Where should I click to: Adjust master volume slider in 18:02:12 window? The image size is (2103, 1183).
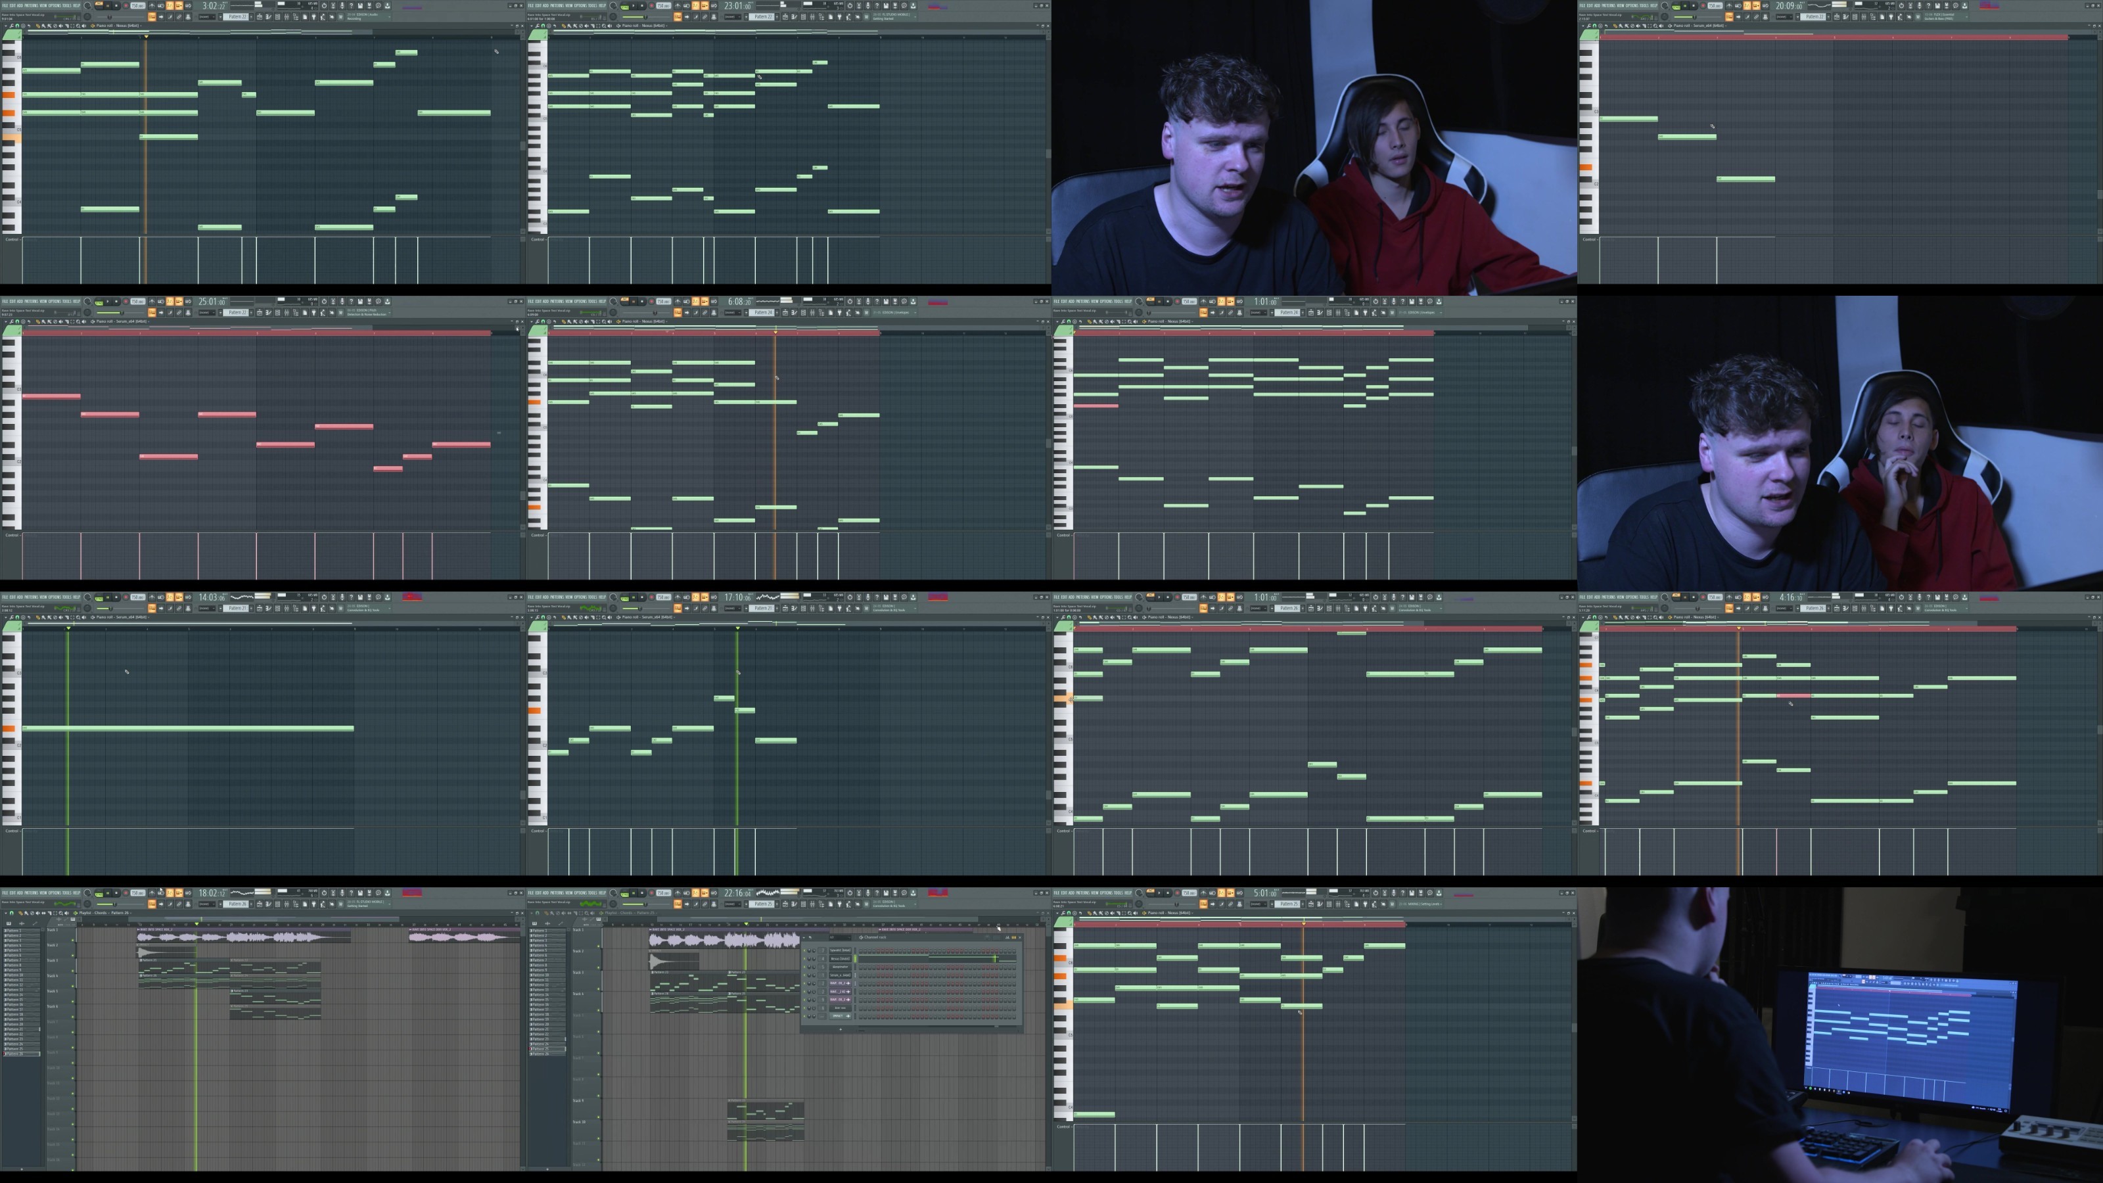click(x=87, y=893)
